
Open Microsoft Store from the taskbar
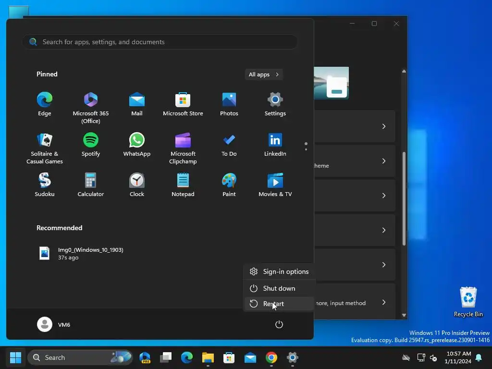tap(229, 357)
